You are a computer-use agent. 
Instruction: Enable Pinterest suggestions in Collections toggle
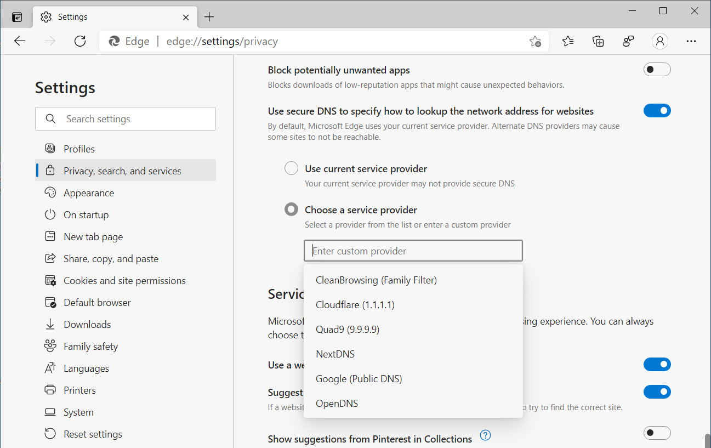tap(657, 433)
